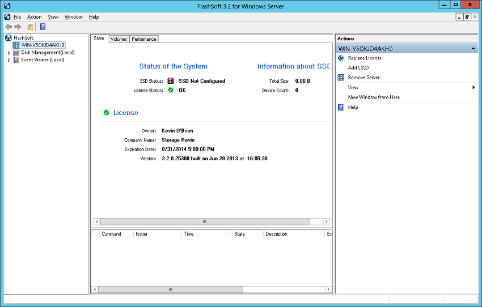The width and height of the screenshot is (482, 307).
Task: Open the View menu in menu bar
Action: pos(53,17)
